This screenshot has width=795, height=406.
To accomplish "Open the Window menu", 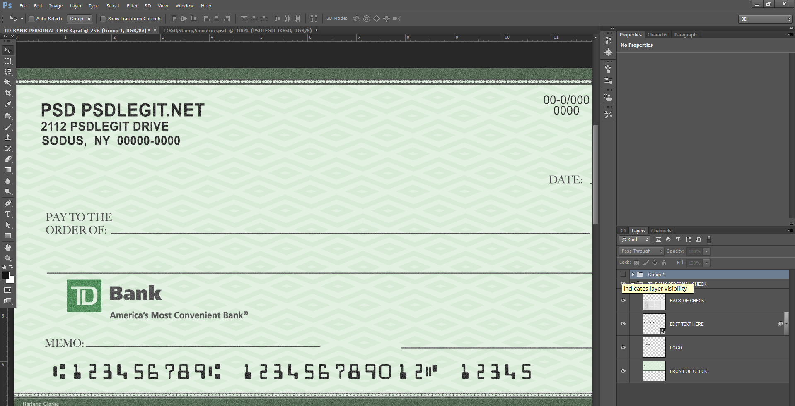I will coord(184,6).
